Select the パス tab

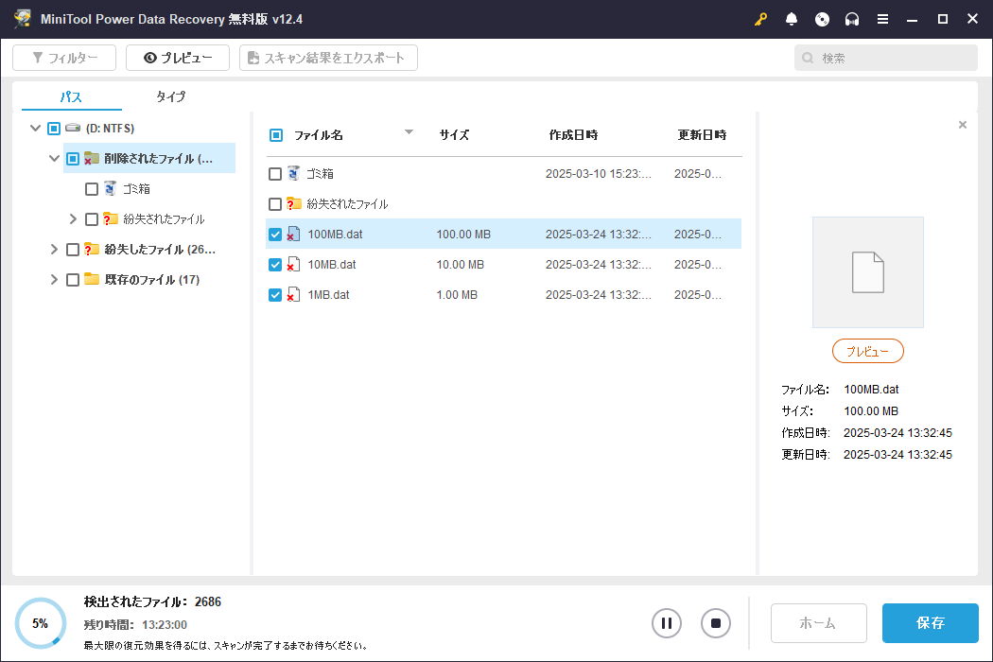[70, 96]
